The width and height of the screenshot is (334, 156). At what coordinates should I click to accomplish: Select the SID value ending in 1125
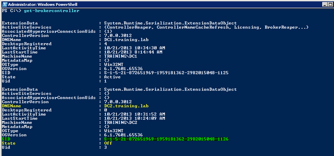tap(166, 73)
